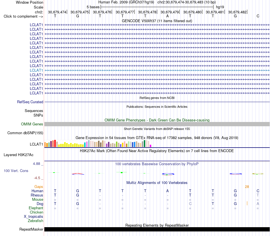Select the Rhesus species row label
The width and height of the screenshot is (270, 236).
click(37, 195)
